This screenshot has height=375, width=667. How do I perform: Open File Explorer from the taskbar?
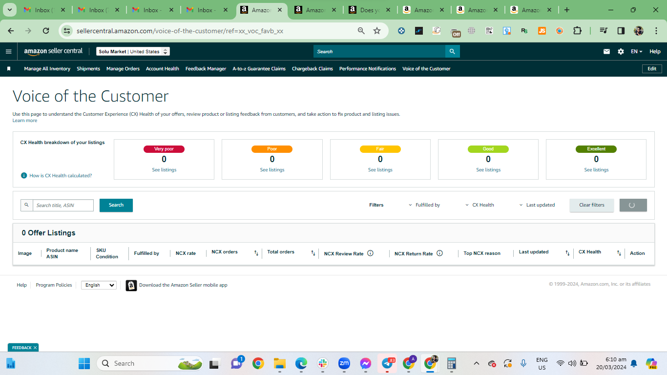279,363
